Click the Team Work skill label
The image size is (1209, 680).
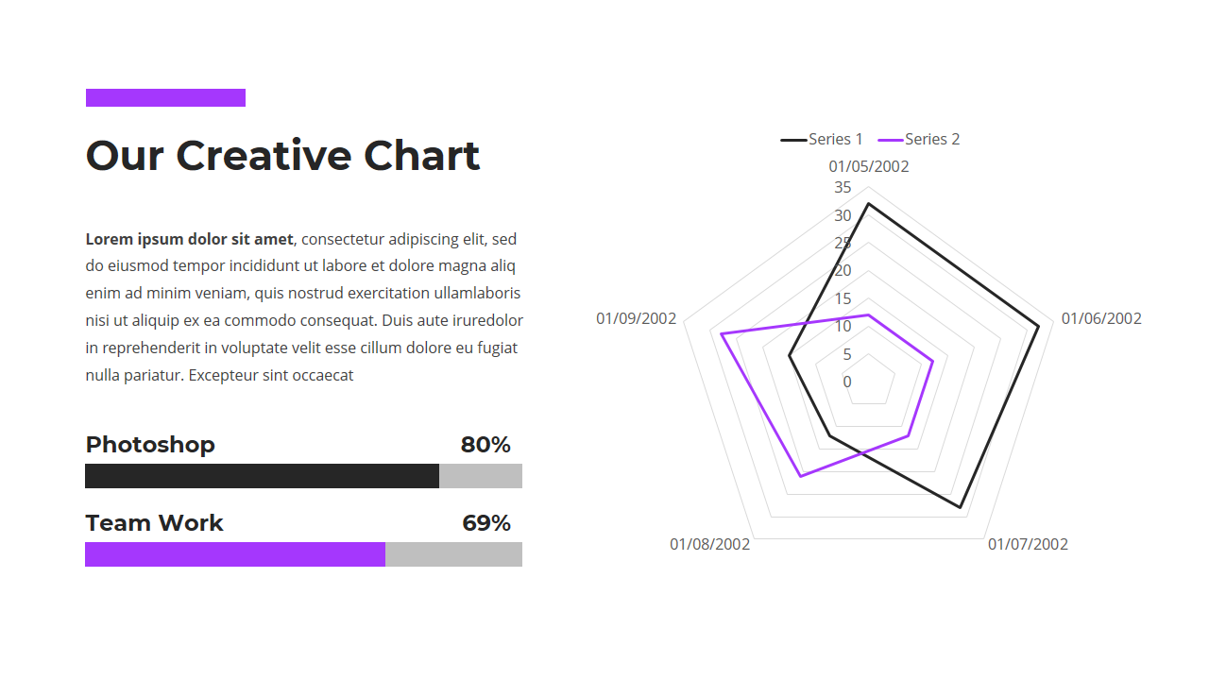tap(154, 523)
